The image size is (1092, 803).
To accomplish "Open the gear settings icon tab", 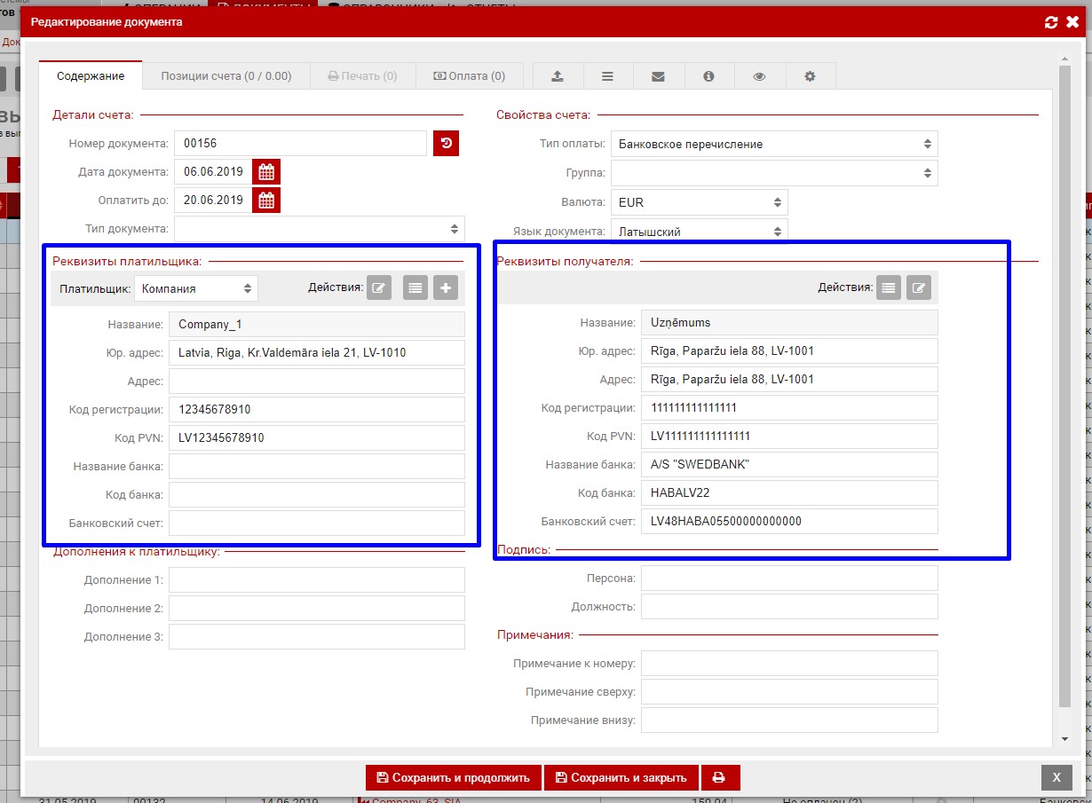I will point(810,76).
